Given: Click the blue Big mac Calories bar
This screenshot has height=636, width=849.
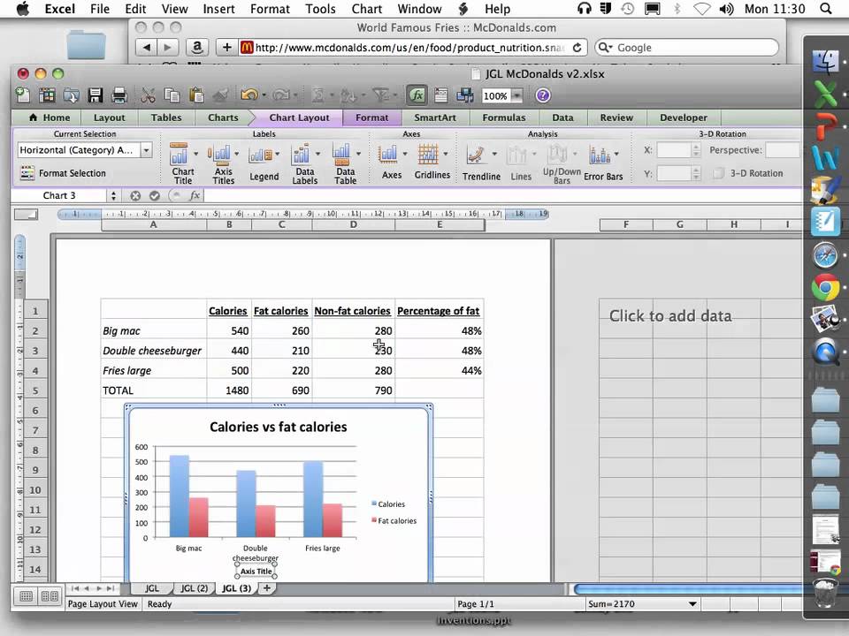Looking at the screenshot, I should [180, 496].
